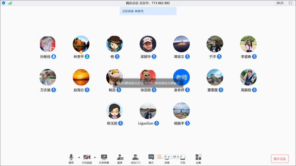296x166 pixels.
Task: Open the 邀请 invite icon
Action: click(120, 158)
